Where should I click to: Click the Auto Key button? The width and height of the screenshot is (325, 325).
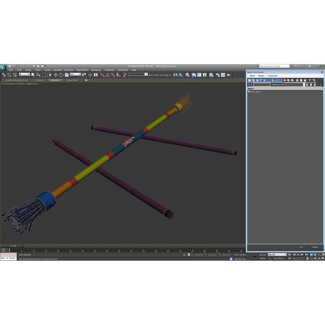click(262, 255)
